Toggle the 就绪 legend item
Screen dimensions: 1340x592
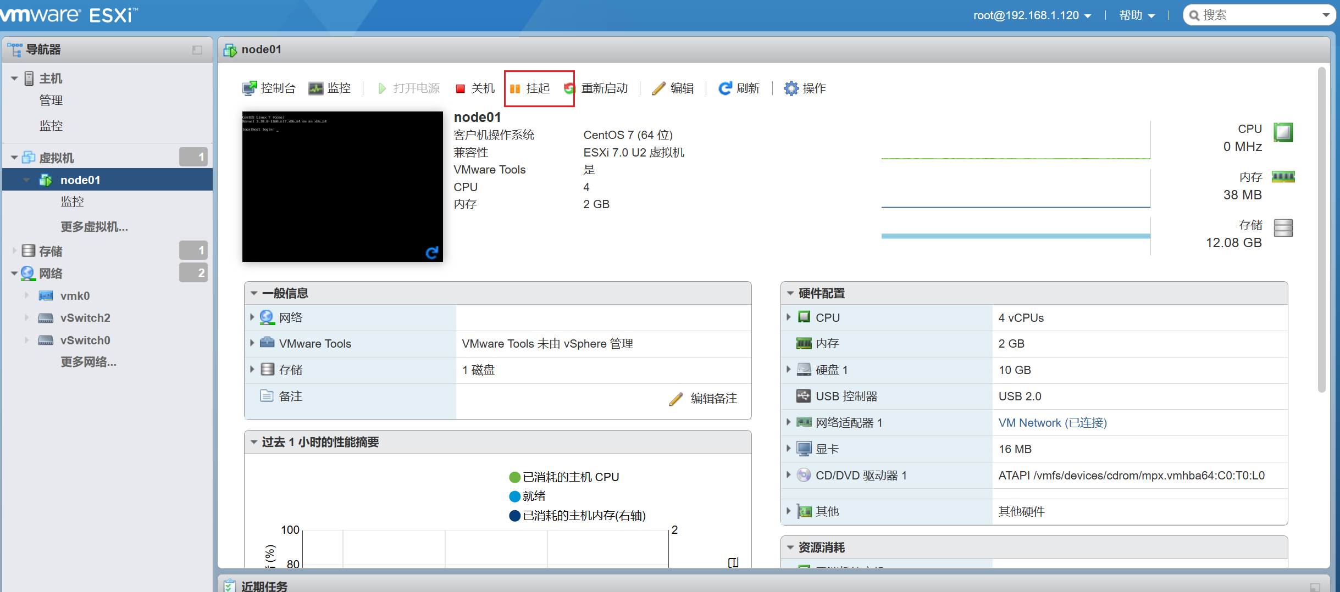[527, 496]
